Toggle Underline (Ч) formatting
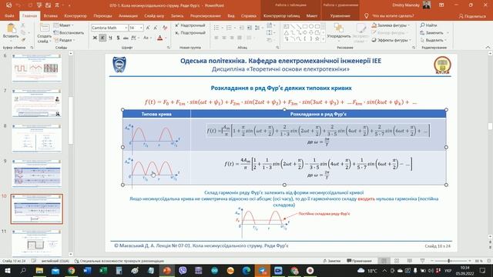493x277 pixels. click(x=110, y=38)
